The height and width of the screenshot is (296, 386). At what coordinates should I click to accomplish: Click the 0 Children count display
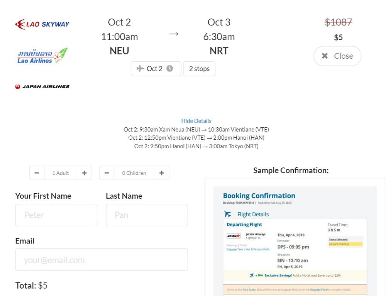pyautogui.click(x=134, y=173)
